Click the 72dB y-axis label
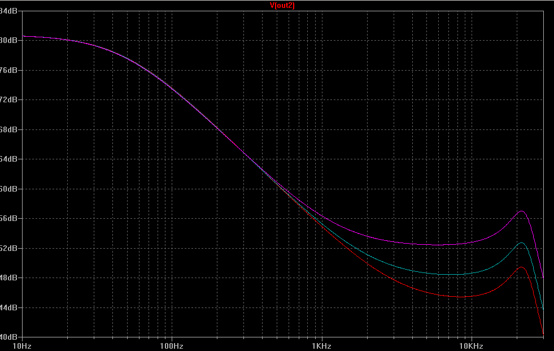The height and width of the screenshot is (351, 554). (11, 99)
